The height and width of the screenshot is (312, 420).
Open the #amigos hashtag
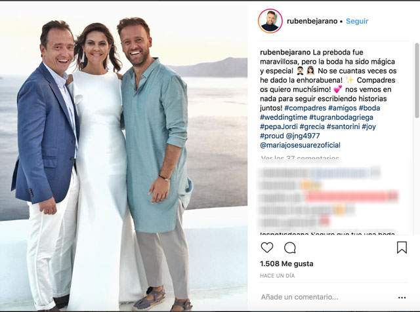[343, 108]
